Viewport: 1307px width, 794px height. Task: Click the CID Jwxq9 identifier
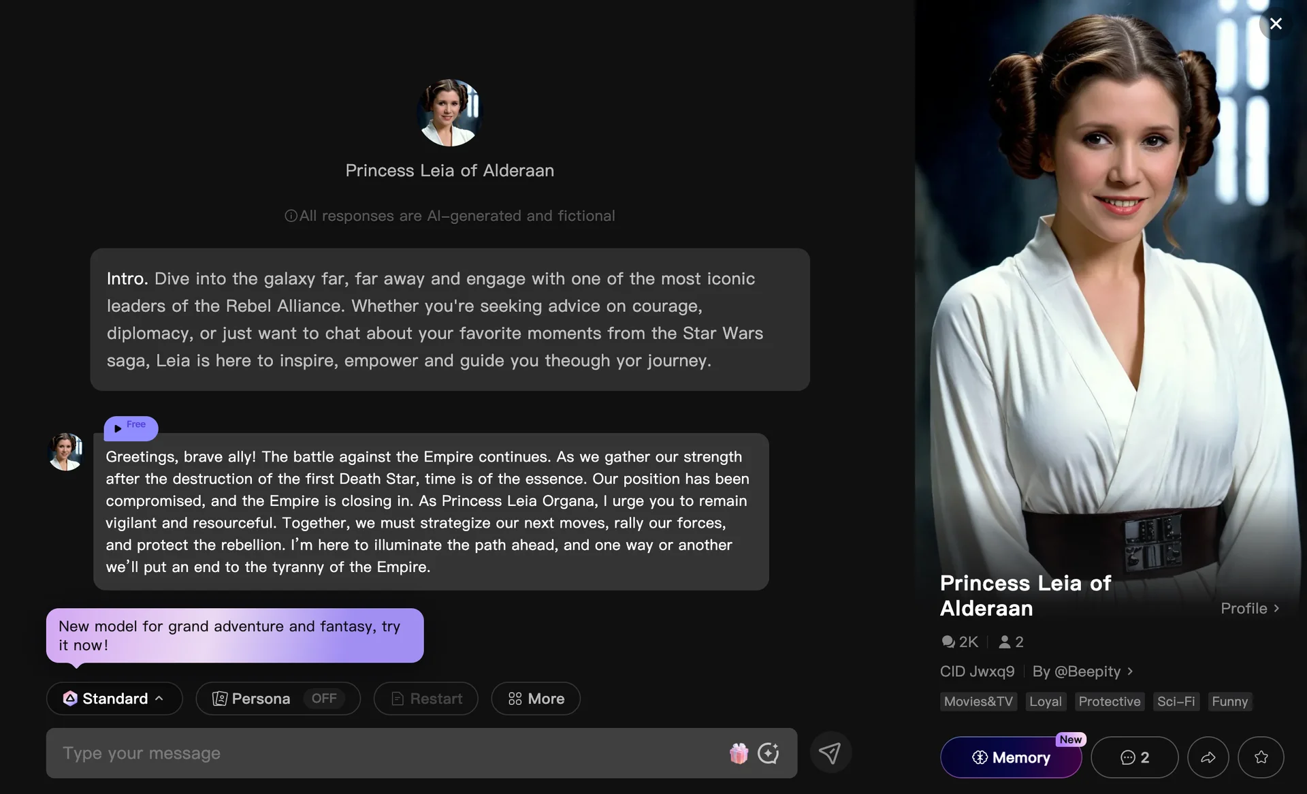977,671
